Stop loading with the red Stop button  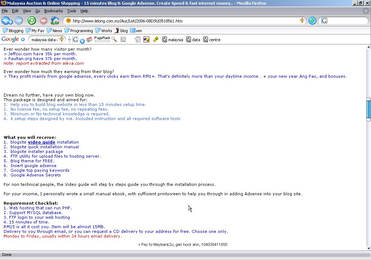pos(43,21)
